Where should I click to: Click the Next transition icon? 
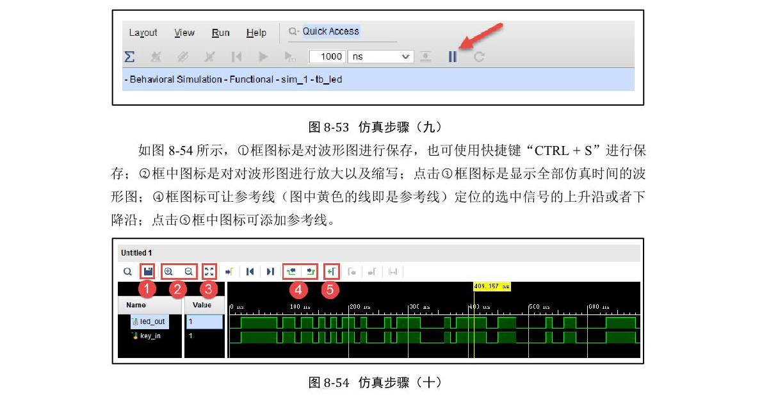[x=311, y=272]
